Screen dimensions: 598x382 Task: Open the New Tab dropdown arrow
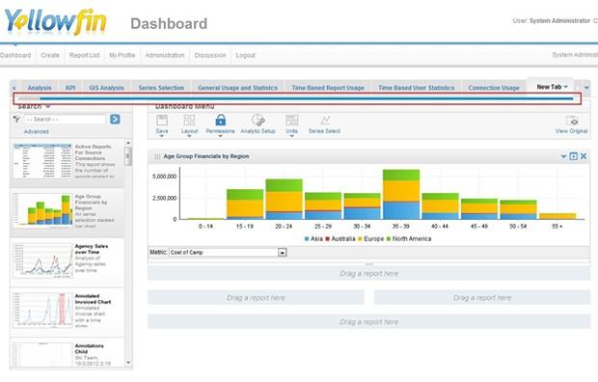(x=565, y=87)
